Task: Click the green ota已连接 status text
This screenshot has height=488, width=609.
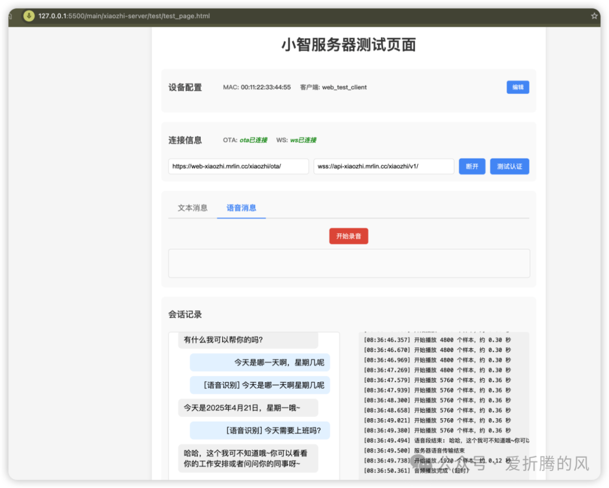Action: (x=254, y=140)
